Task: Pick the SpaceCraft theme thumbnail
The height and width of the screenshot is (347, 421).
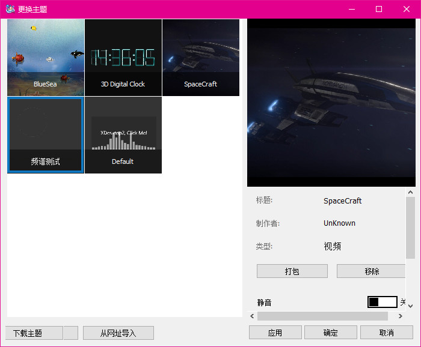Action: click(201, 57)
